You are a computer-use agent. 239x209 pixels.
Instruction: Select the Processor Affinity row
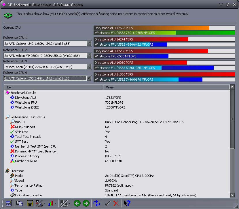(117, 156)
